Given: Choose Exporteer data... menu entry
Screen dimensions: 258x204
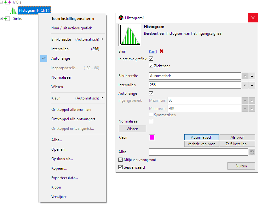Looking at the screenshot, I should tap(72, 178).
